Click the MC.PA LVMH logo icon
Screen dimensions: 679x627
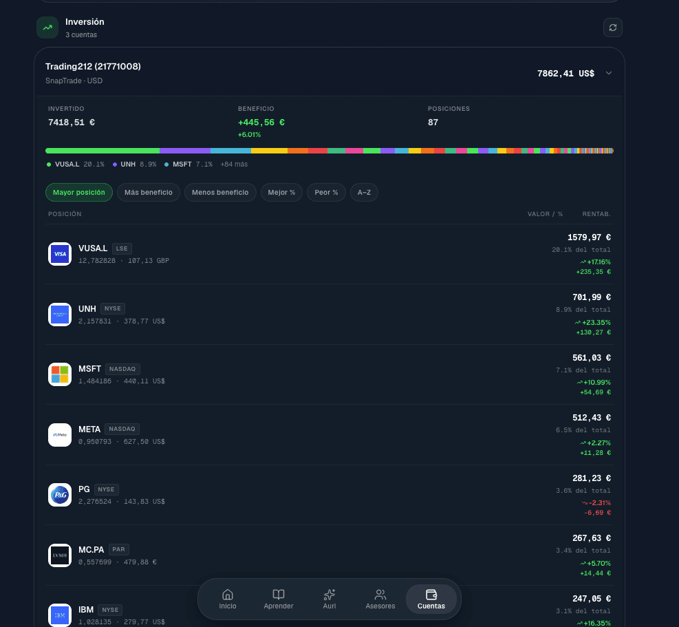[x=60, y=555]
